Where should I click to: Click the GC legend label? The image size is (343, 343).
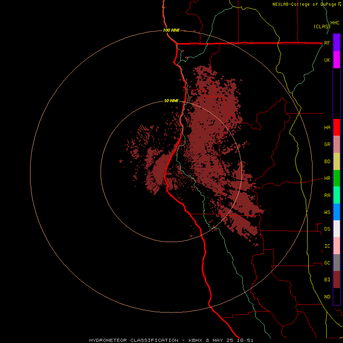click(327, 263)
